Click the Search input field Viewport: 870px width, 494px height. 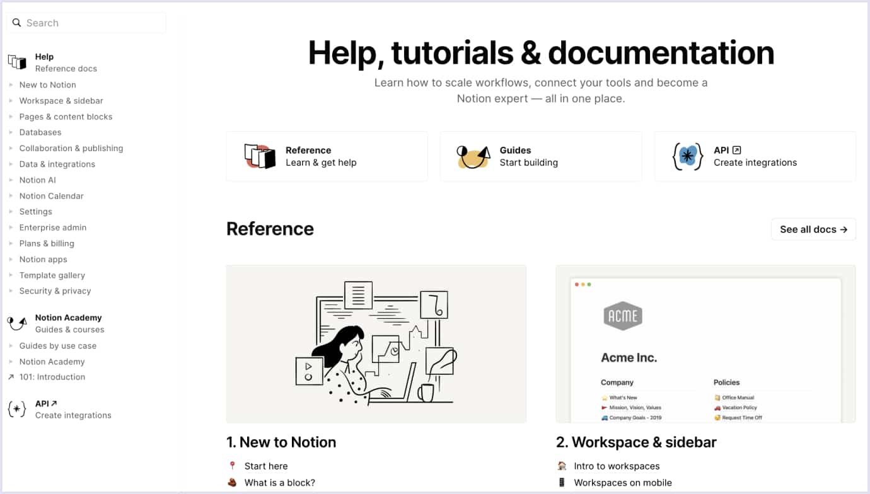pyautogui.click(x=86, y=23)
